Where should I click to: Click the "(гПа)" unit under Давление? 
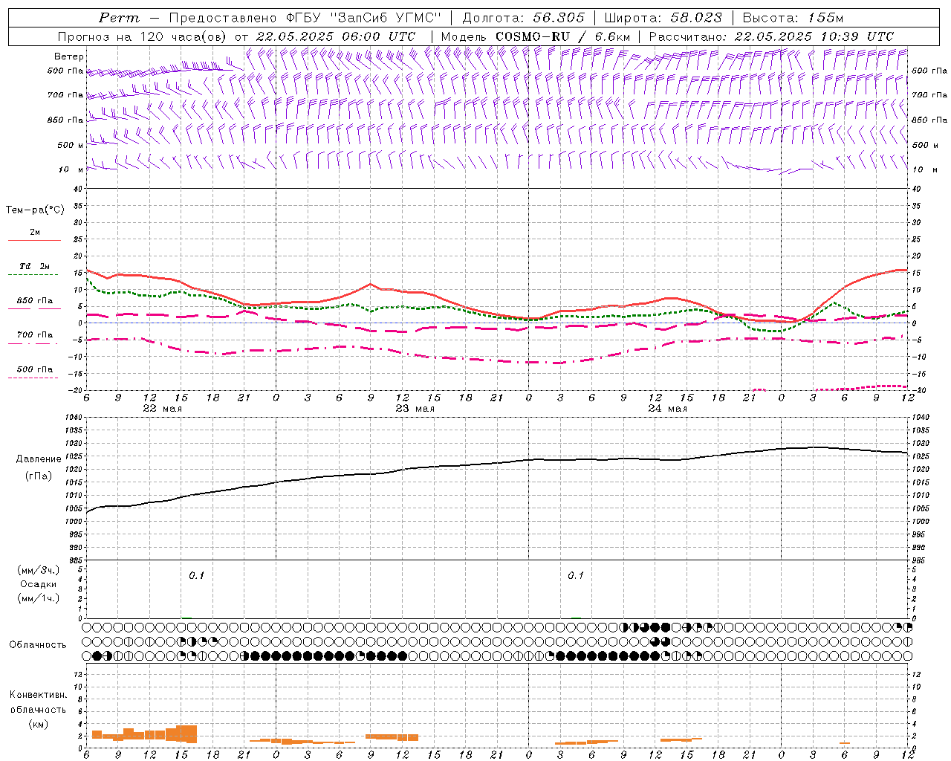pos(39,476)
